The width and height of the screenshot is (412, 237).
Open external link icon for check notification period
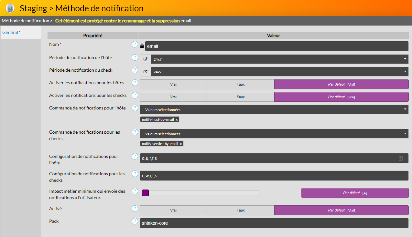tap(145, 72)
